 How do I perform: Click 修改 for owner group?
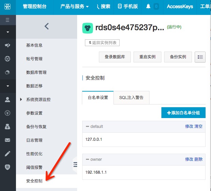pyautogui.click(x=189, y=159)
